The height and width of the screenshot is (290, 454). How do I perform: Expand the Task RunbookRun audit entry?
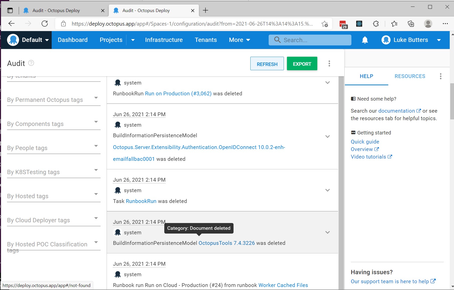(x=327, y=190)
